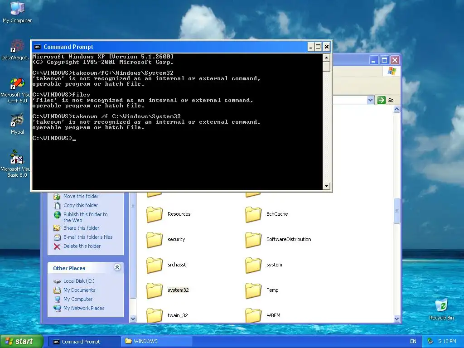464x348 pixels.
Task: Click the E-mail folder's files icon
Action: (x=57, y=237)
